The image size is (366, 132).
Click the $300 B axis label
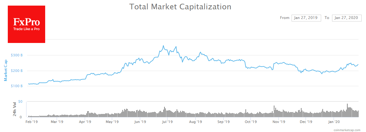(17, 55)
